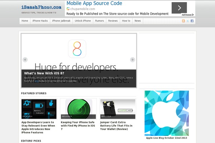The height and width of the screenshot is (143, 215).
Task: Click the JumperCard product thumbnail
Action: [118, 109]
